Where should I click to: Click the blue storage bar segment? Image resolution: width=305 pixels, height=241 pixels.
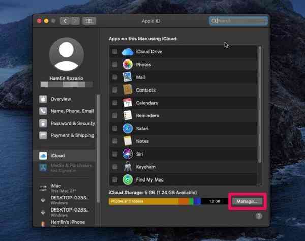197,201
